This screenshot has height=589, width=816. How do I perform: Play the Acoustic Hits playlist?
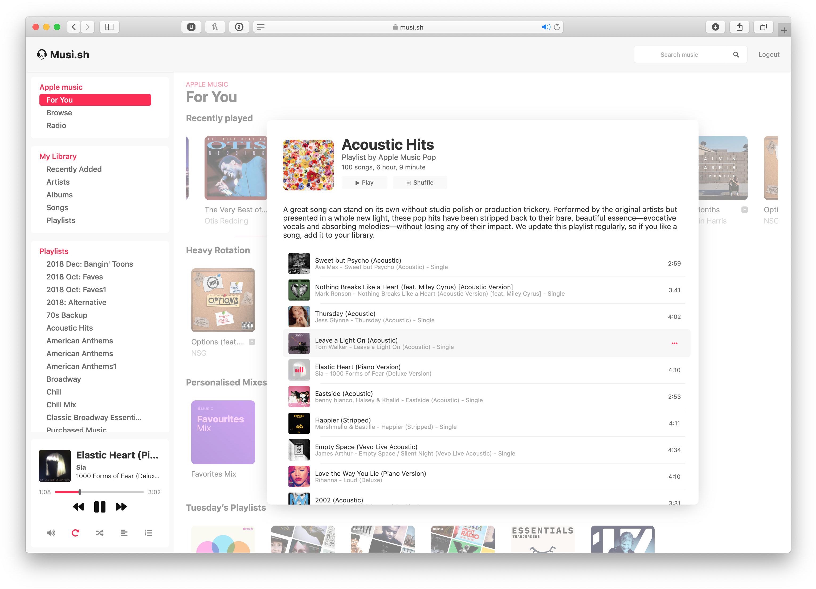(365, 182)
